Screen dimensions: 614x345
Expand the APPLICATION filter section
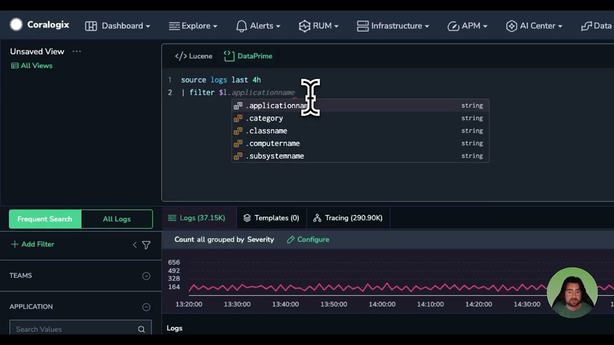(146, 307)
